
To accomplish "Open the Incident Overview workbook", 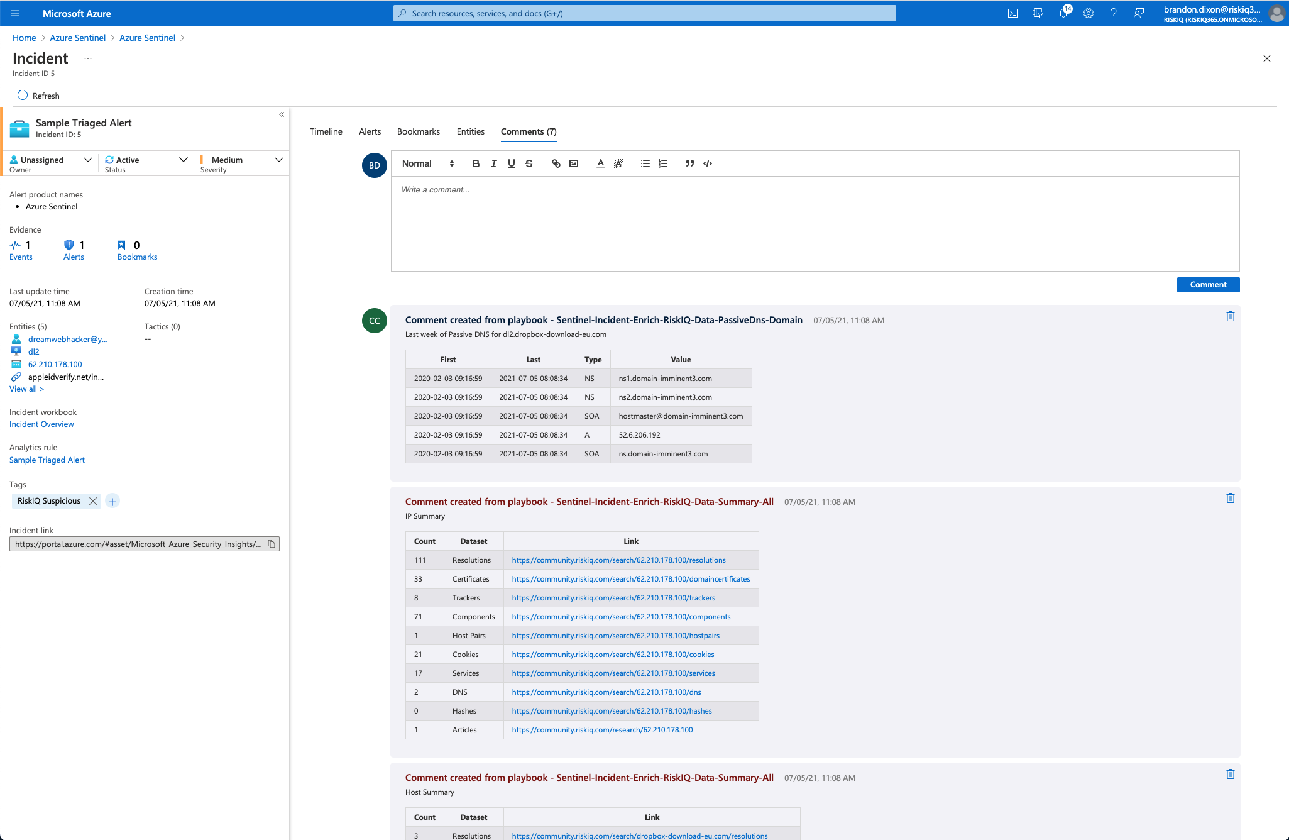I will pyautogui.click(x=41, y=424).
